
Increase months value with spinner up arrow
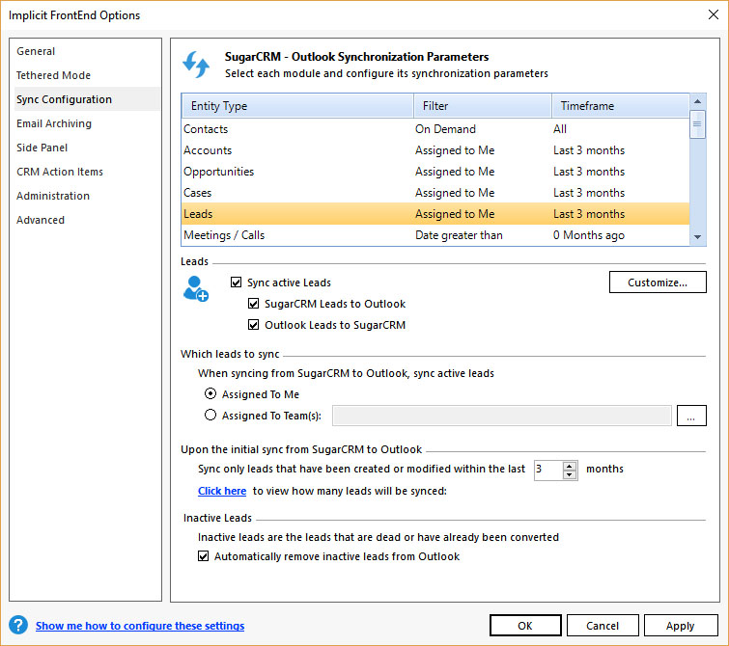(569, 465)
